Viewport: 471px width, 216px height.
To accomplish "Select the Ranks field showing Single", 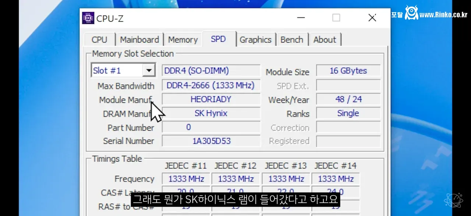I will [x=348, y=113].
